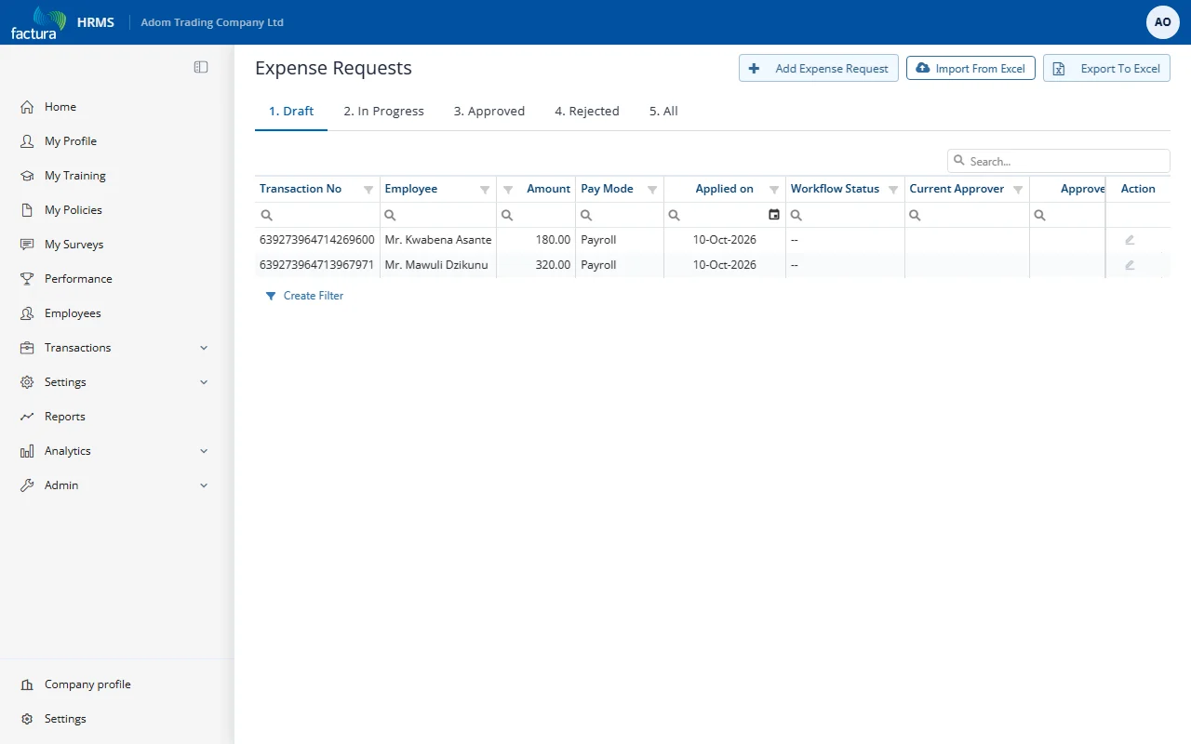Click the Settings gear icon beside Transactions group

pos(27,382)
